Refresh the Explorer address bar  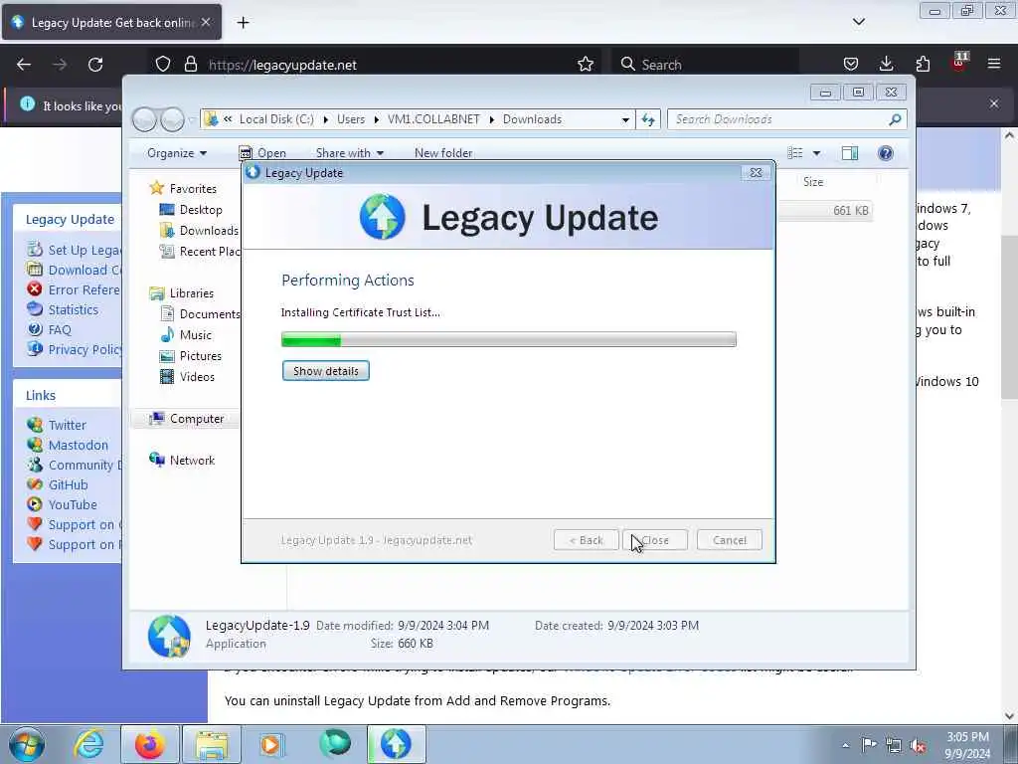pos(648,119)
